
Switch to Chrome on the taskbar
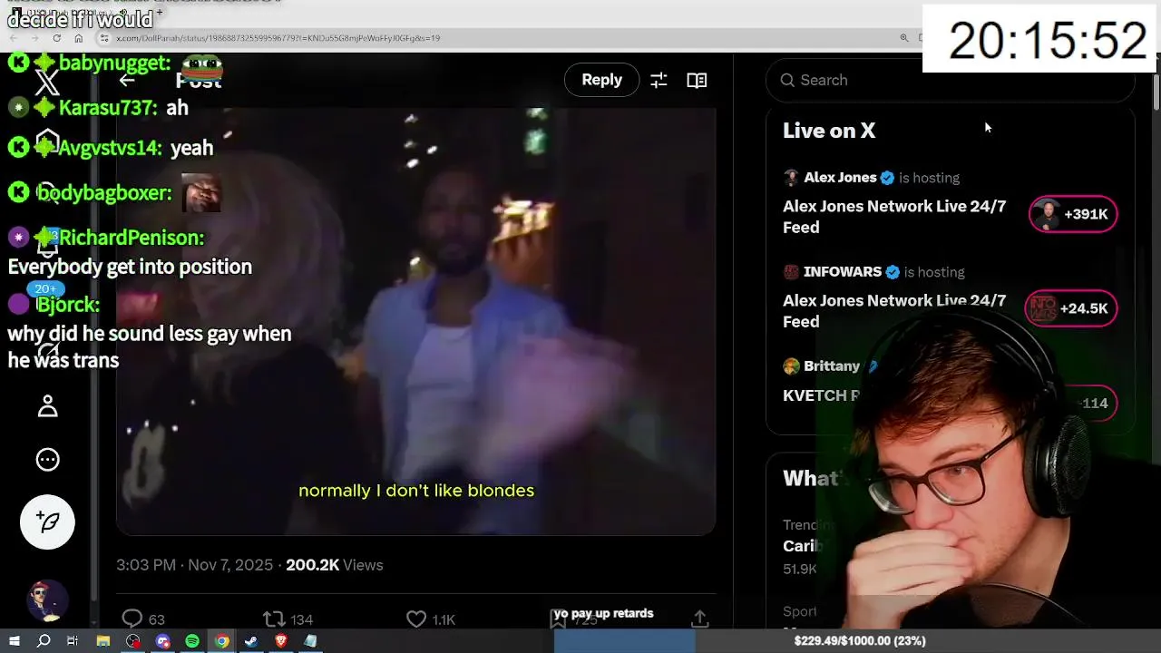coord(221,641)
